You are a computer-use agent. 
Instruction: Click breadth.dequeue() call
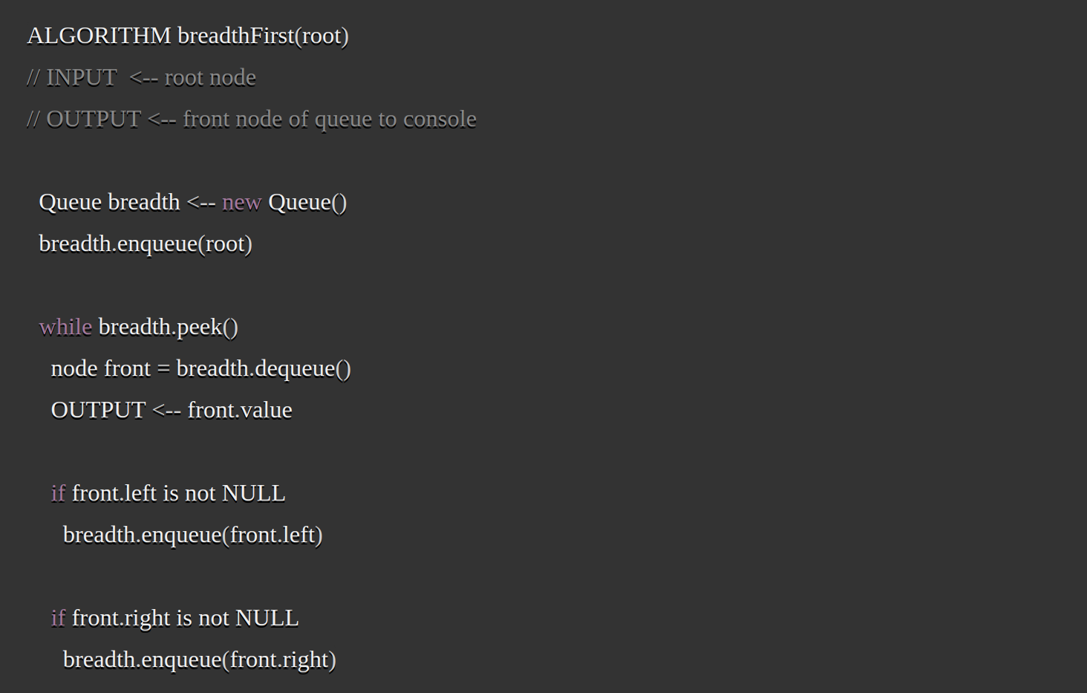click(264, 368)
